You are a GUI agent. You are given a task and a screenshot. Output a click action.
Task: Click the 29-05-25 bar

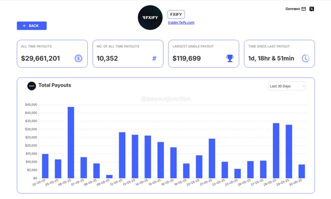[289, 151]
